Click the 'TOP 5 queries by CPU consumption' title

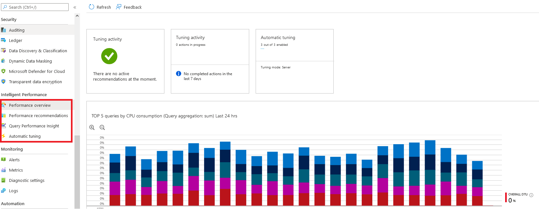click(x=164, y=116)
